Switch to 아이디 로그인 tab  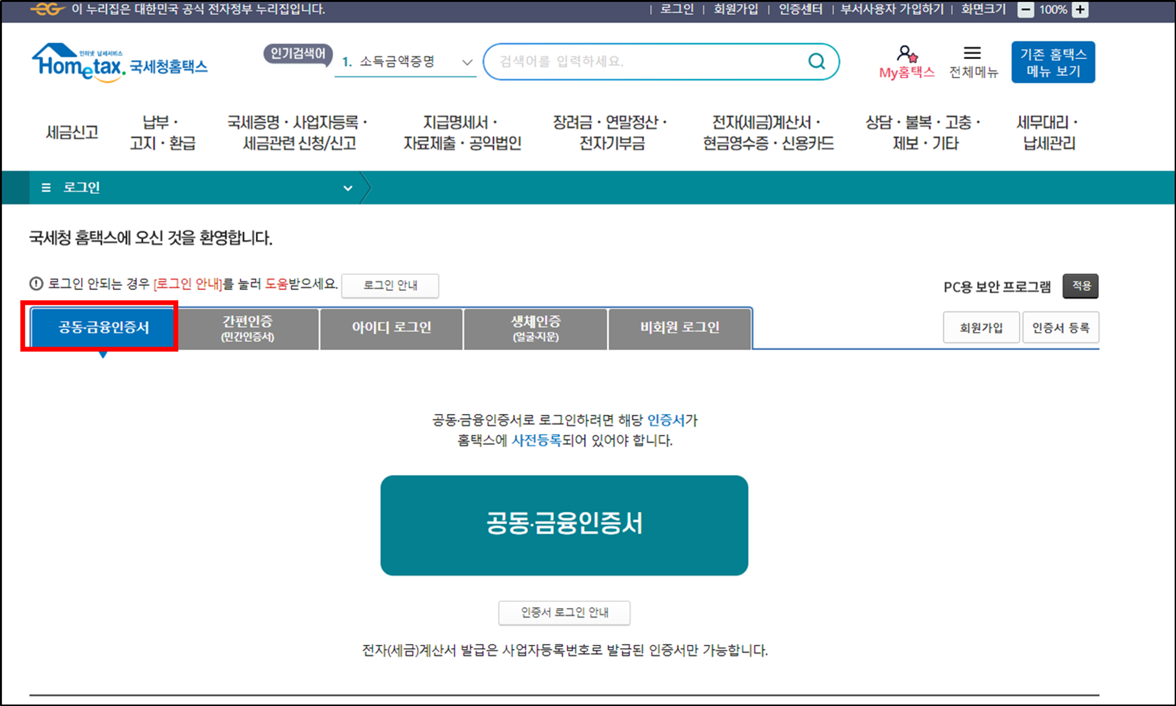[x=392, y=328]
